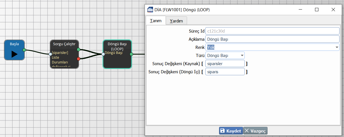Open the Renk color dropdown
Screen dimensions: 344x137
click(337, 47)
